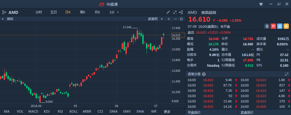This screenshot has width=291, height=115.
Task: Enable the CCI indicator
Action: [100, 112]
